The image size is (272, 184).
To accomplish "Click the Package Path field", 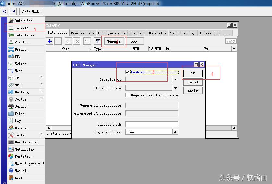I will (152, 124).
